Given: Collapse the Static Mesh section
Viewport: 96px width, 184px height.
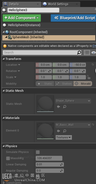Looking at the screenshot, I should pos(4,91).
